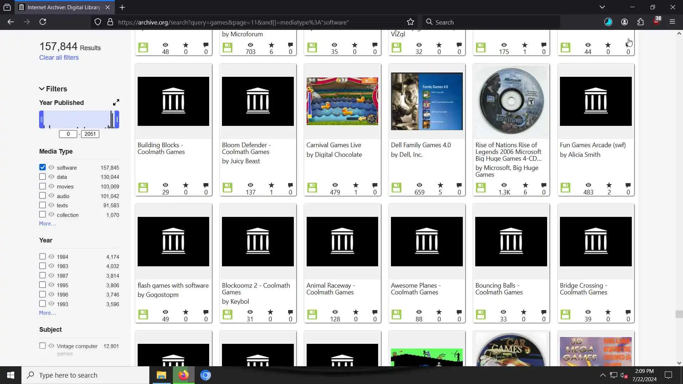This screenshot has height=384, width=683.
Task: Click software icon on Dell Family Games 4.0
Action: (396, 187)
